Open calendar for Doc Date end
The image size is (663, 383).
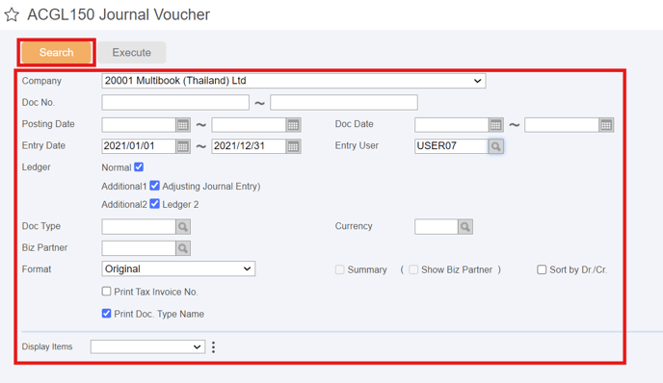[606, 125]
